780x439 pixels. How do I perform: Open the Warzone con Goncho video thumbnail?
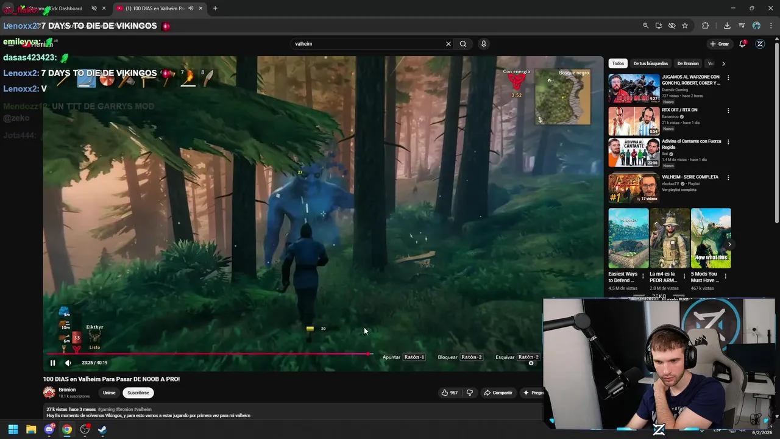634,88
